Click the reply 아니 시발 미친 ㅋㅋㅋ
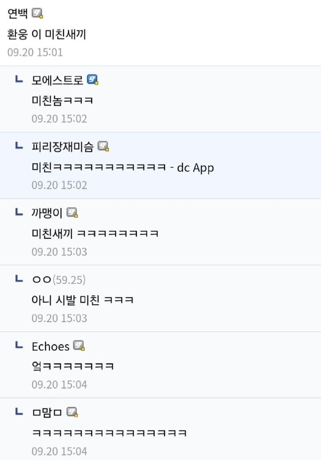 tap(83, 300)
